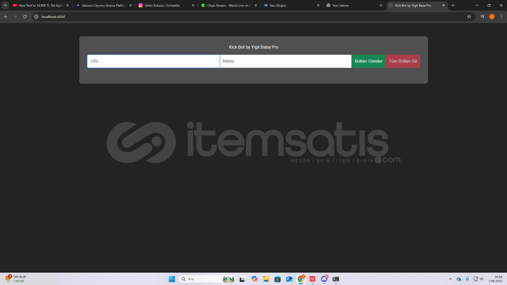Image resolution: width=507 pixels, height=285 pixels.
Task: Open Microsoft Store from the taskbar
Action: (277, 279)
